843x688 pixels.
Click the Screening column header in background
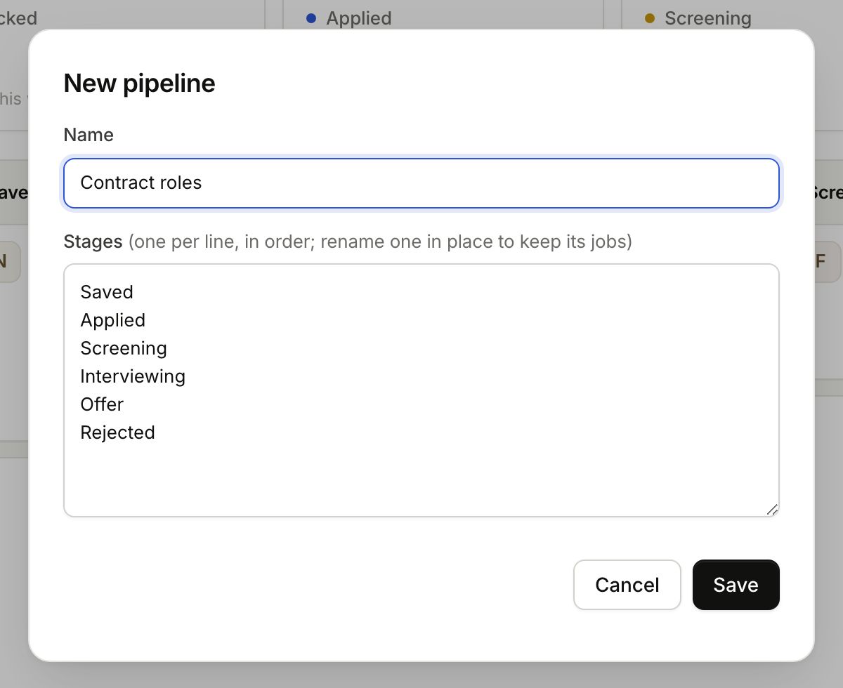coord(707,18)
